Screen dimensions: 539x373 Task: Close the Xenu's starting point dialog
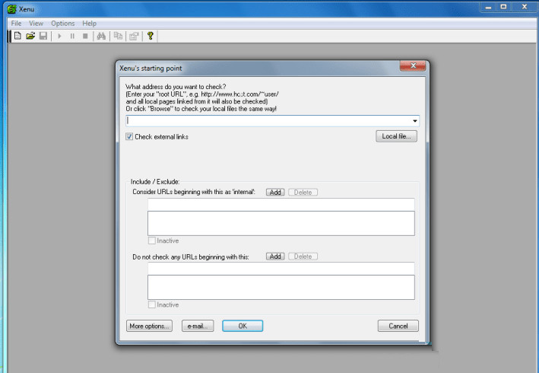(x=414, y=65)
